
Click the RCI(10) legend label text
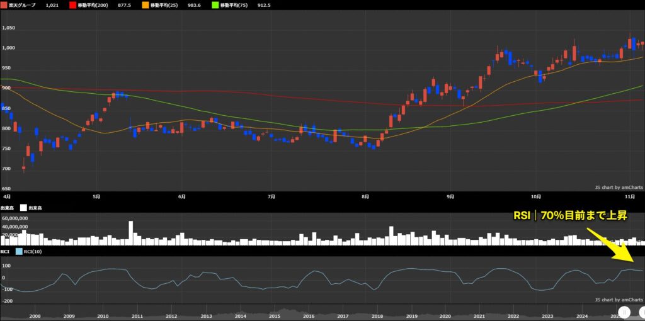[x=38, y=252]
